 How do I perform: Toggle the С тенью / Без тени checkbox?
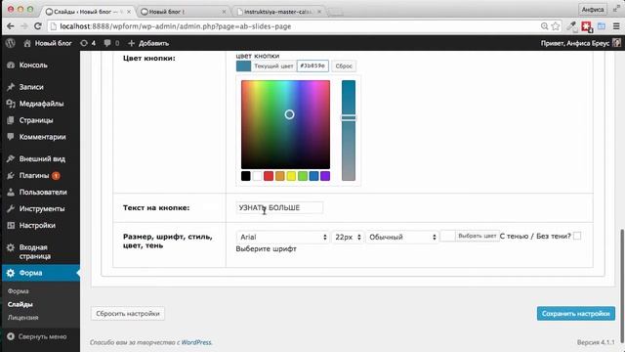tap(577, 237)
